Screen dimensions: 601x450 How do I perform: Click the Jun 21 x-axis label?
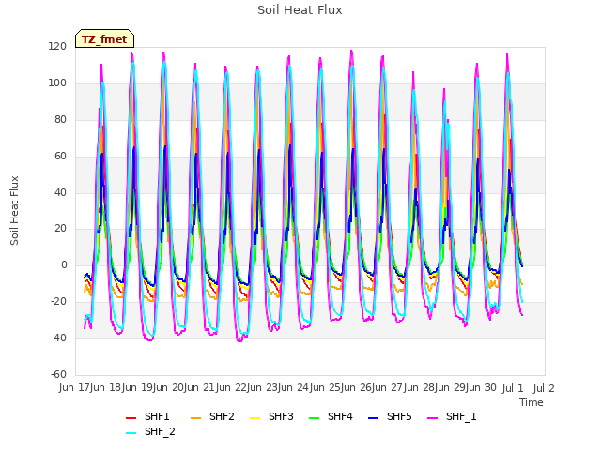pos(201,387)
